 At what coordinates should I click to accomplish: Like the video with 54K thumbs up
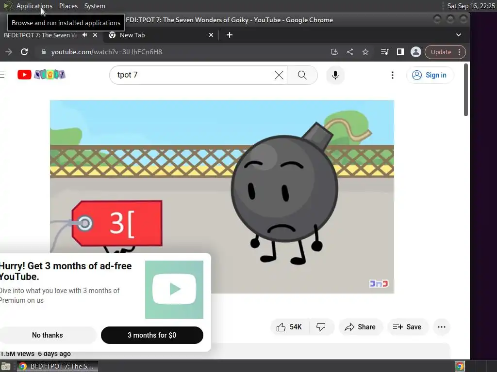coord(289,327)
